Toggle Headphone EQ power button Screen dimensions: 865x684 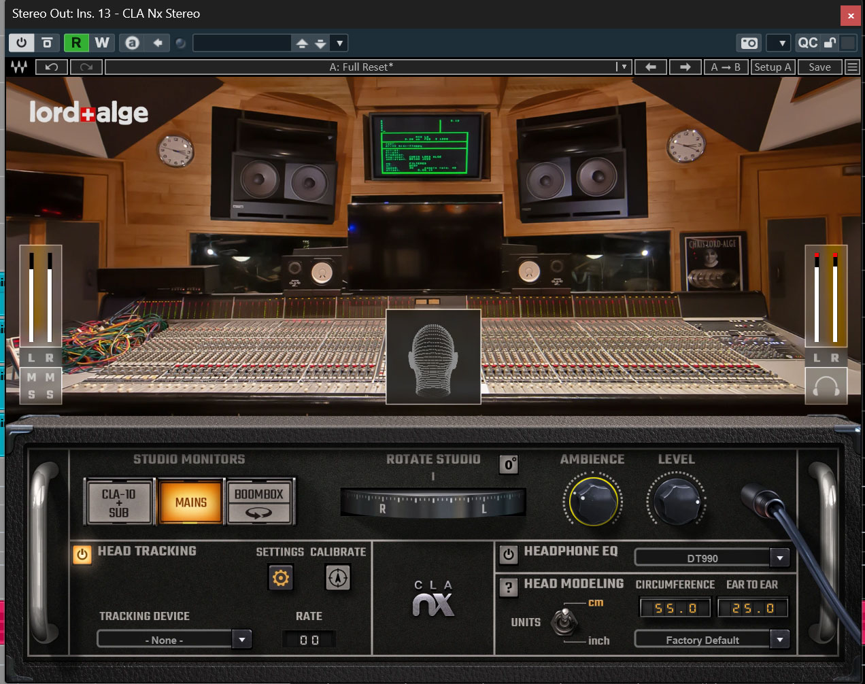pos(509,554)
